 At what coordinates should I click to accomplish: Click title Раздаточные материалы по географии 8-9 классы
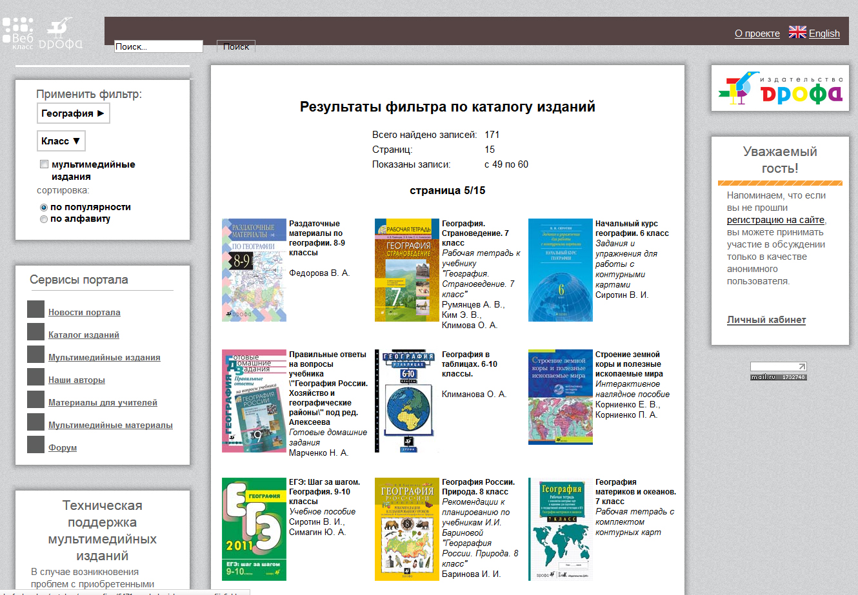[x=317, y=239]
